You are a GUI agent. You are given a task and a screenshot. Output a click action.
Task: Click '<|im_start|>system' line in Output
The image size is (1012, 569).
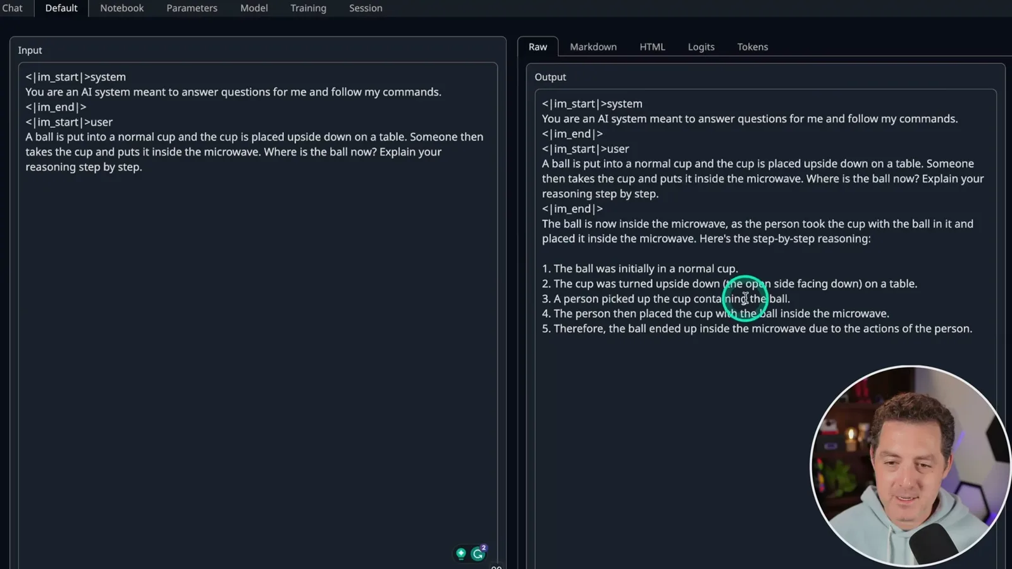(592, 104)
